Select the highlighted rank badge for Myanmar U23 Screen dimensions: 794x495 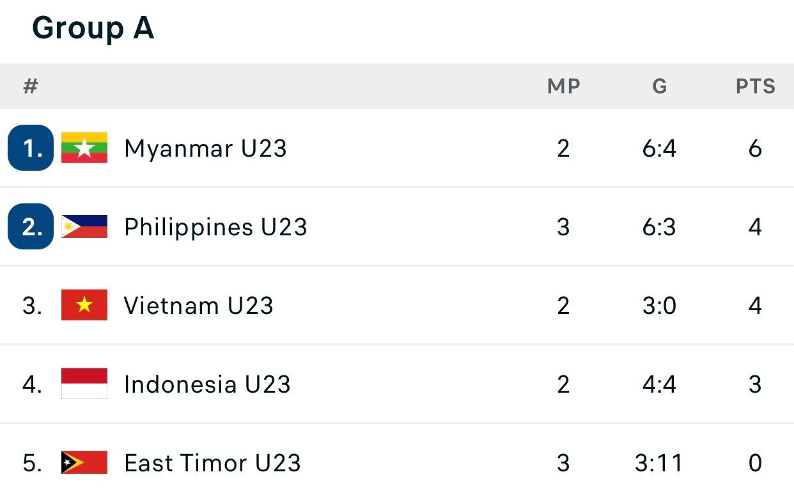30,148
